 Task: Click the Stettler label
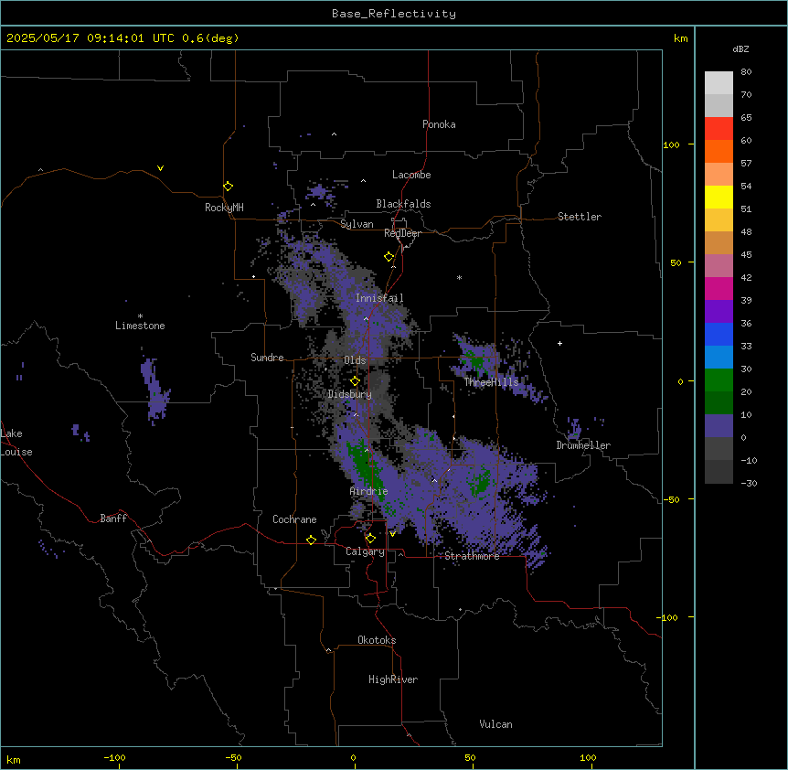click(x=580, y=217)
